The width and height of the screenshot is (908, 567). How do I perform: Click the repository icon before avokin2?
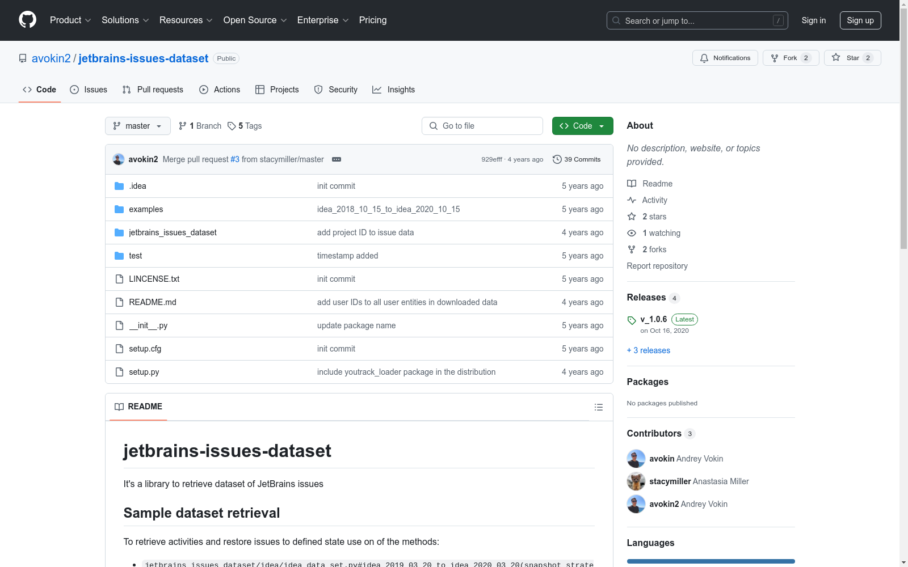pos(23,58)
